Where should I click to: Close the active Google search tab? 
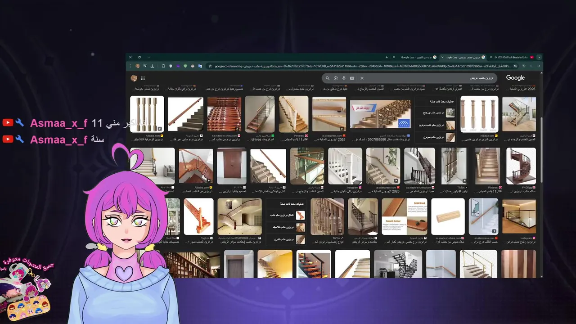click(442, 57)
